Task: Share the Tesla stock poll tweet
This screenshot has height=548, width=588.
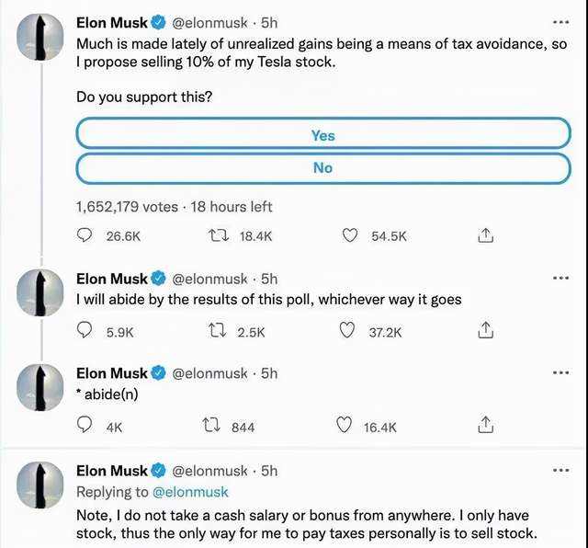Action: coord(487,236)
